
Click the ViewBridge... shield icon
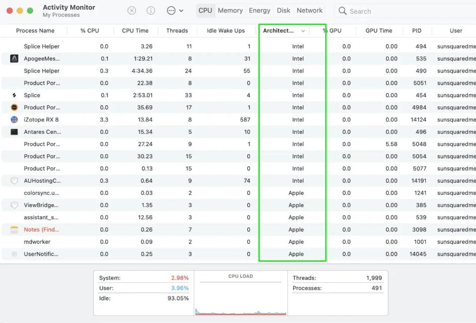(14, 205)
